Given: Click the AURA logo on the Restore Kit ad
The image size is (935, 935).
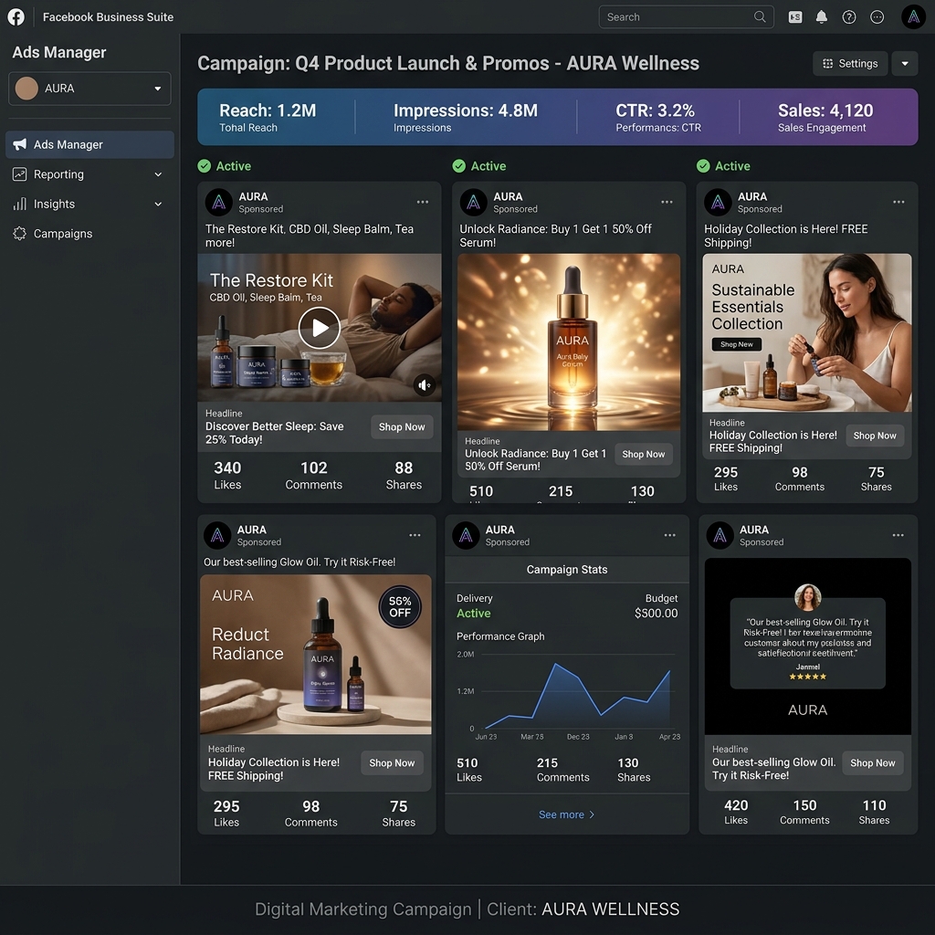Looking at the screenshot, I should pyautogui.click(x=219, y=202).
